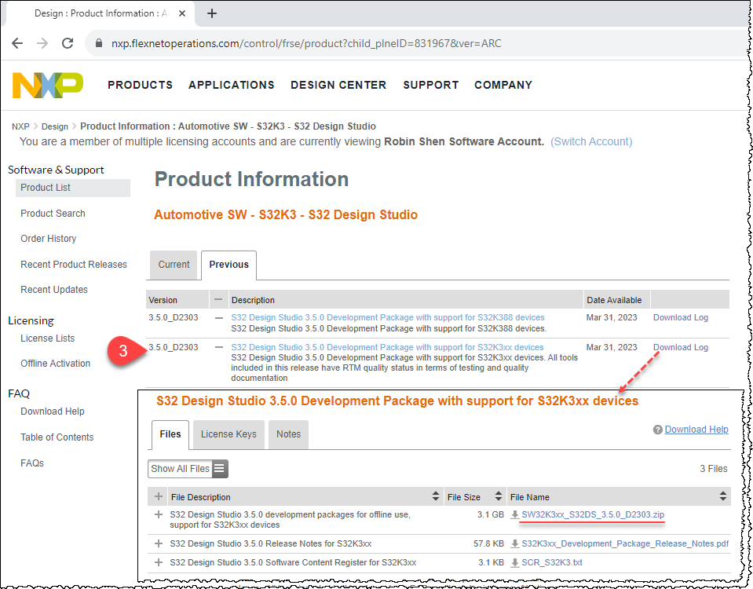
Task: Sort by File Name column arrows
Action: pos(722,497)
